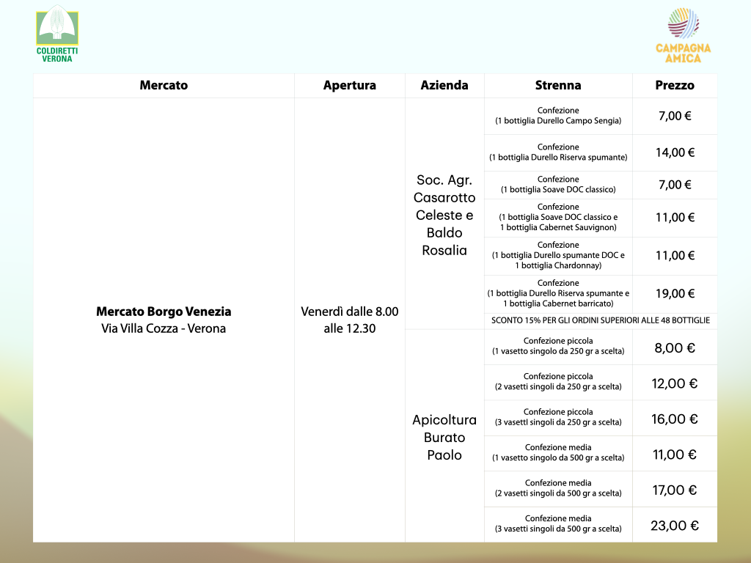
Task: Click the 14,00 € price
Action: pos(675,152)
